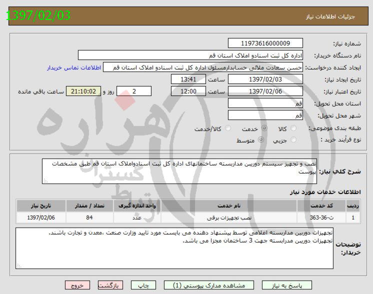Click the شرح کلی نیاز text area
Viewport: 373px width, 294px height.
point(179,171)
